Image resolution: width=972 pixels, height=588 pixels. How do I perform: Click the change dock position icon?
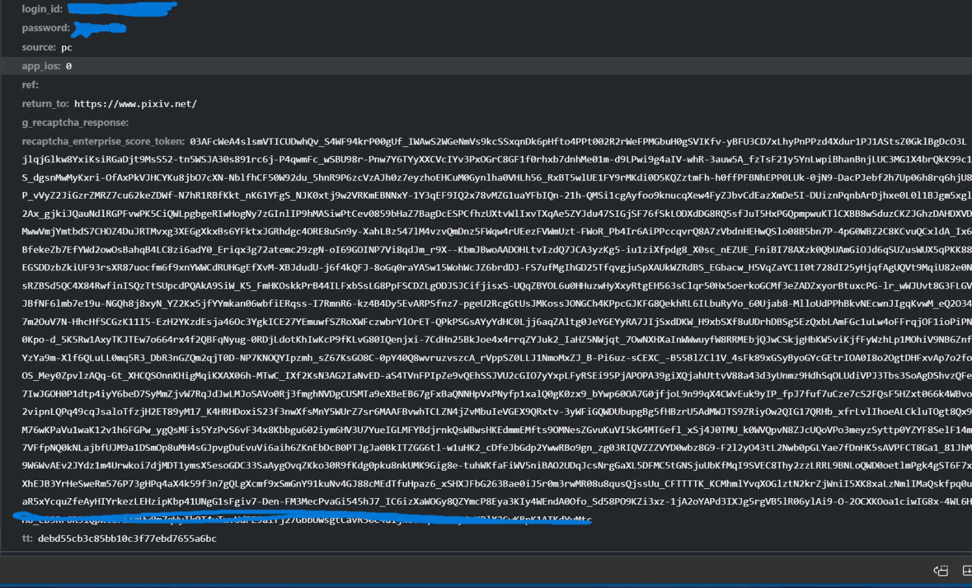[x=940, y=570]
